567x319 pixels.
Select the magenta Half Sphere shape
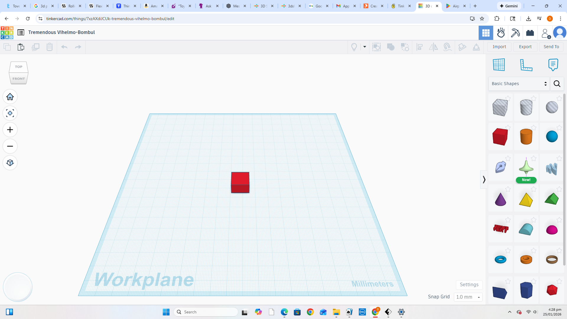(552, 230)
